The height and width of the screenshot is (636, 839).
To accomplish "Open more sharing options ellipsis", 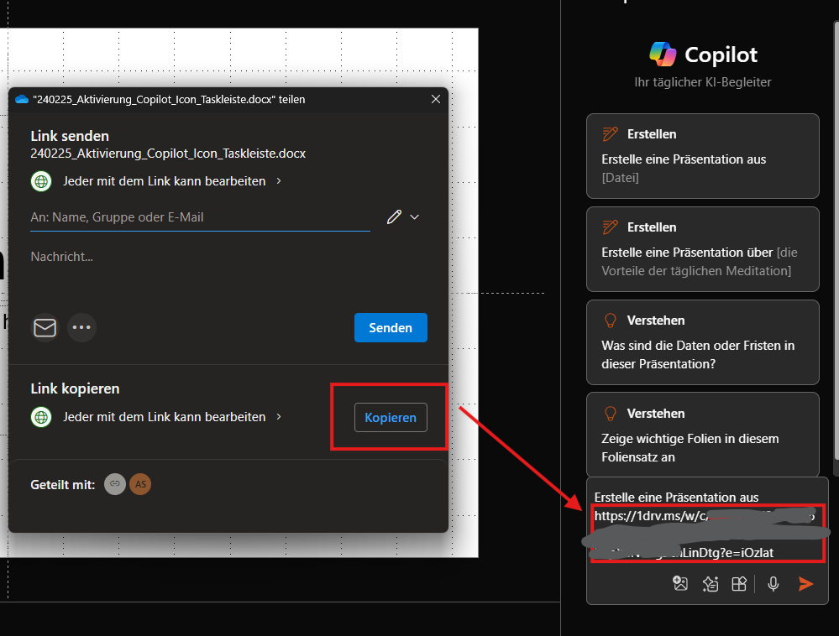I will click(81, 327).
